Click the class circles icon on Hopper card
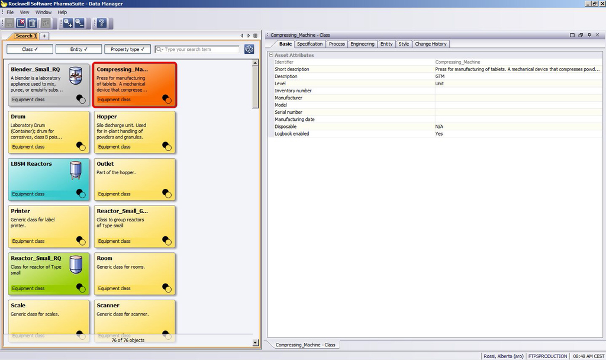Image resolution: width=606 pixels, height=360 pixels. click(x=167, y=146)
